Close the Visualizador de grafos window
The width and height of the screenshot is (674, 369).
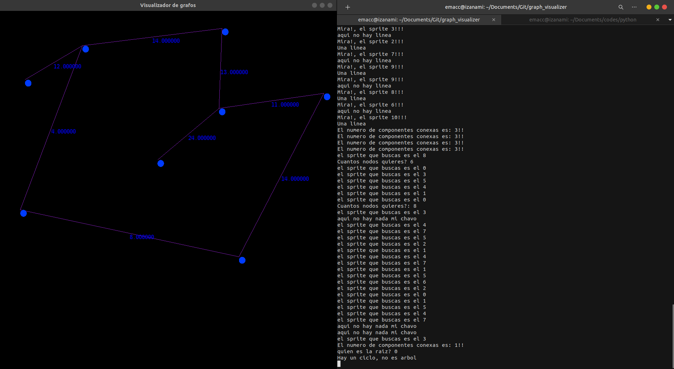(330, 5)
